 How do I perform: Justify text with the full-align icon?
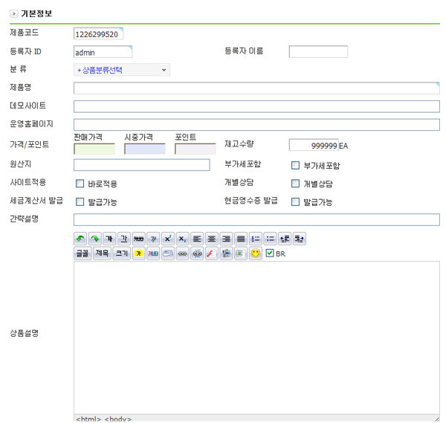click(x=240, y=239)
